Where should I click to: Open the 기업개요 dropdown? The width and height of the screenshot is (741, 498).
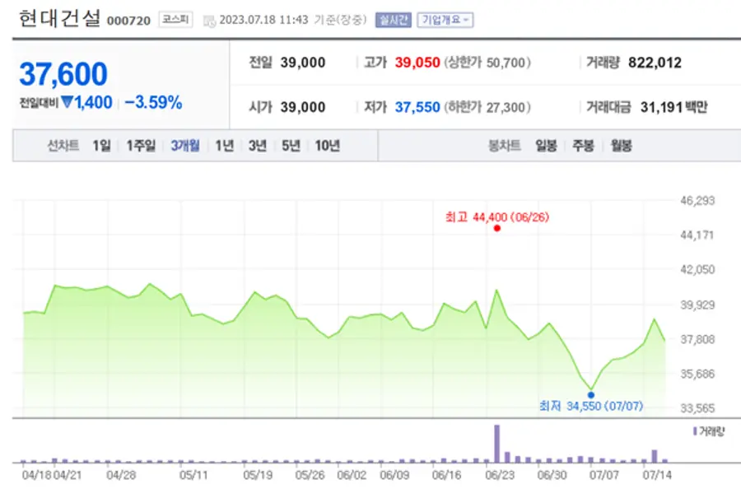pos(445,20)
